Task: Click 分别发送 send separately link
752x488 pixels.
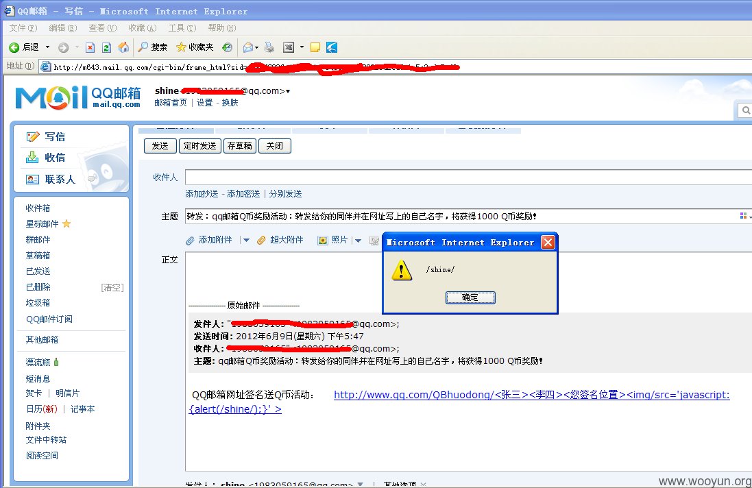Action: (x=285, y=194)
